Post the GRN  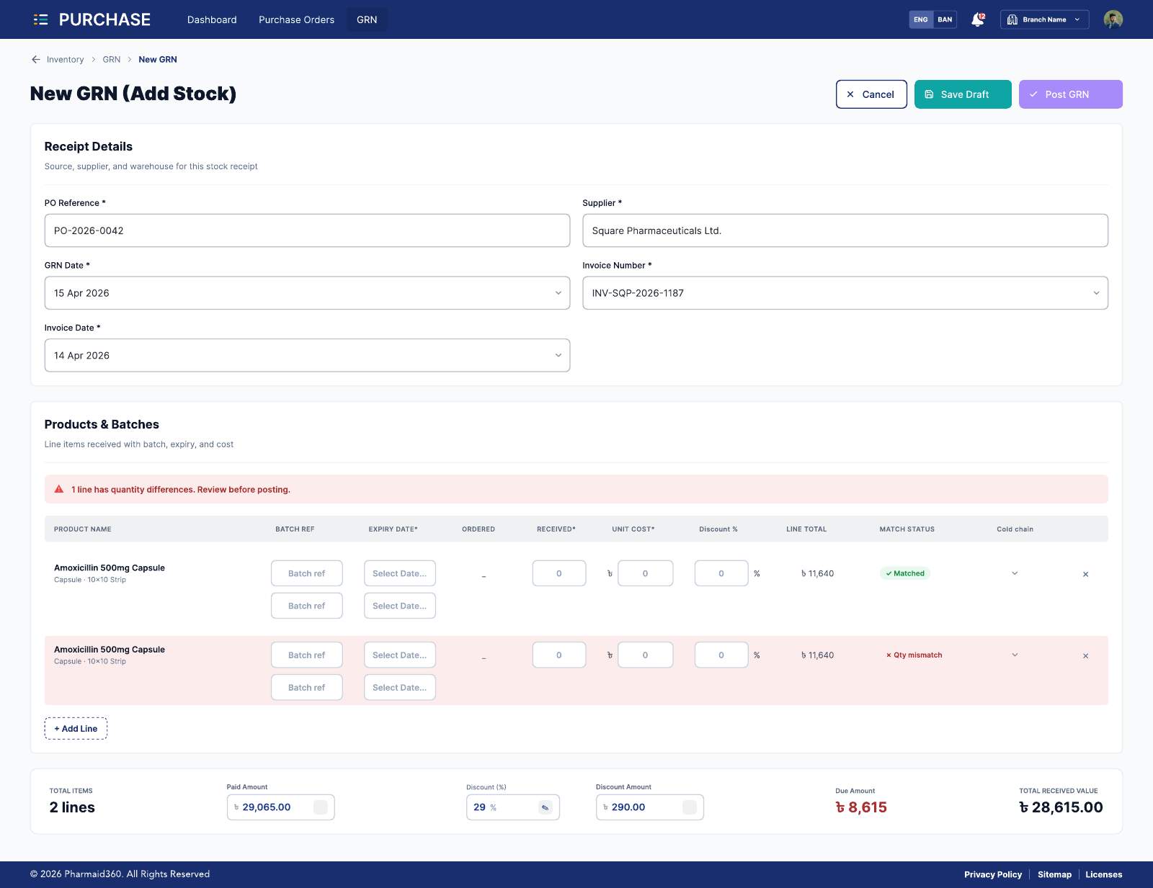tap(1070, 94)
